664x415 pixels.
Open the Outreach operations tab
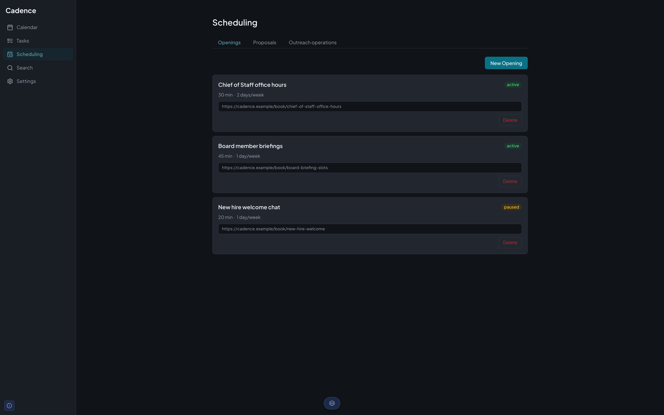click(x=313, y=42)
